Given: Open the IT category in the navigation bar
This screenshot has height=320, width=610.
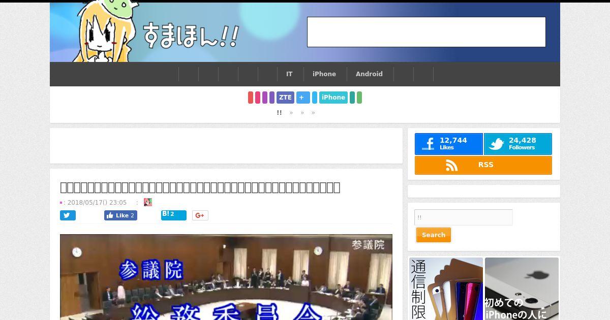Looking at the screenshot, I should (x=289, y=74).
